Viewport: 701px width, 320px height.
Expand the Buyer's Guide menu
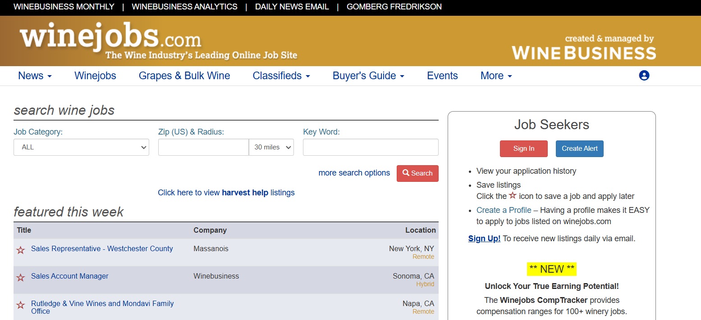pyautogui.click(x=368, y=76)
